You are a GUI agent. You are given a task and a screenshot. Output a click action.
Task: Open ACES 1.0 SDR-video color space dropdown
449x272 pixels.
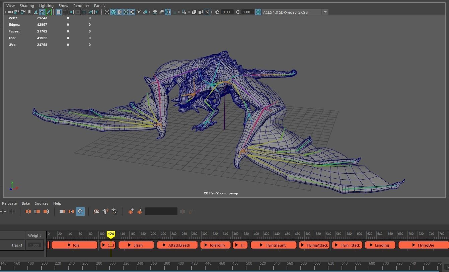tap(295, 12)
